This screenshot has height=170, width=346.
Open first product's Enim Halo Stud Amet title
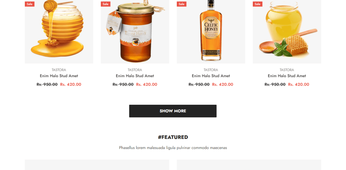coord(59,76)
